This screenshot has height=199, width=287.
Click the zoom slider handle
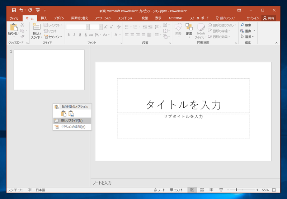(236, 190)
